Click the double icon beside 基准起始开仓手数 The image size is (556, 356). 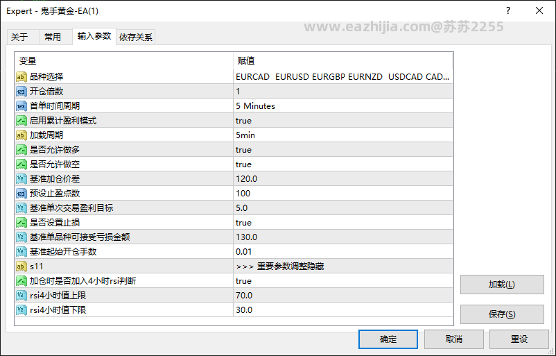click(21, 252)
